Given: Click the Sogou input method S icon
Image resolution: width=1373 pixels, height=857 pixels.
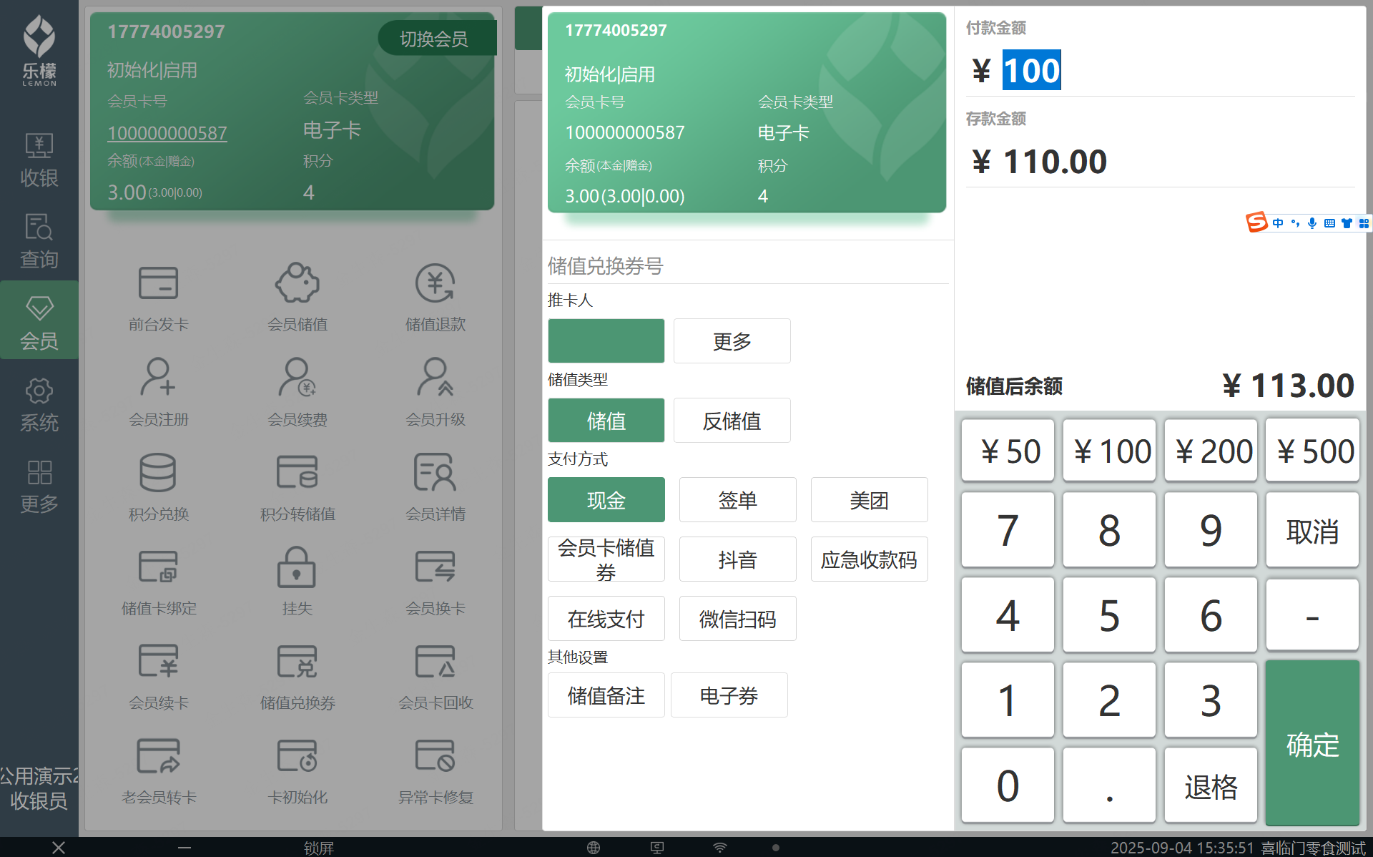Looking at the screenshot, I should (1256, 222).
